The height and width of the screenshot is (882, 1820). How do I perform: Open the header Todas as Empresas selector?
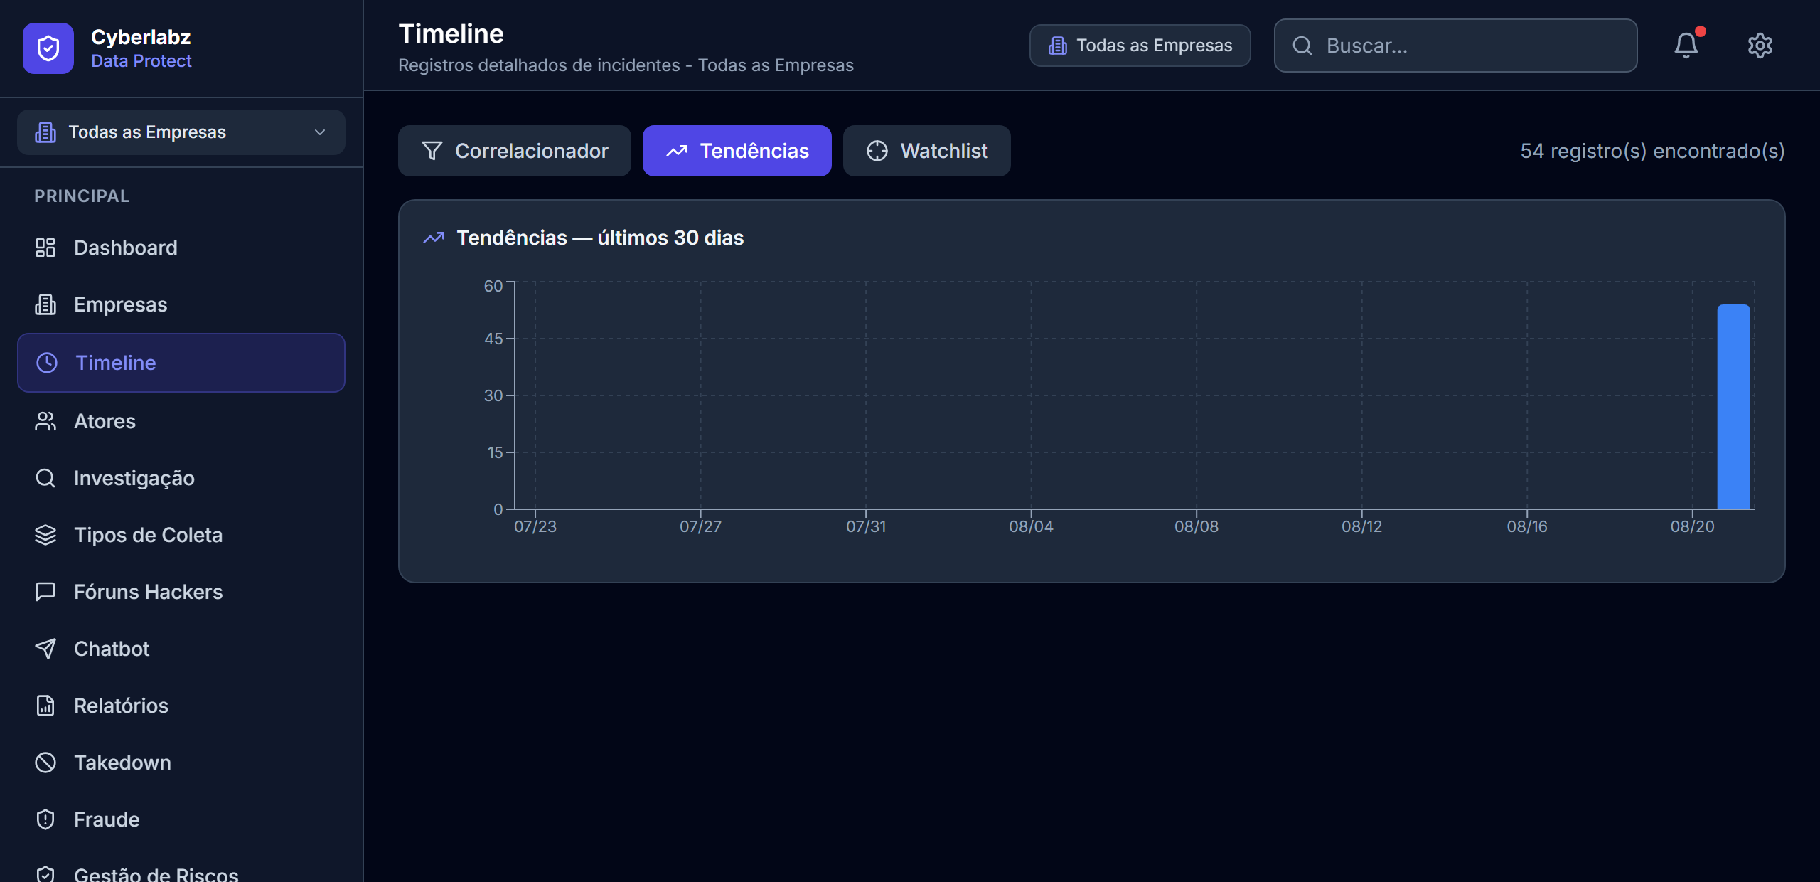coord(1140,46)
